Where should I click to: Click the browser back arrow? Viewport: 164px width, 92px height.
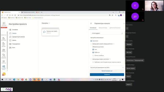[x=2, y=15]
